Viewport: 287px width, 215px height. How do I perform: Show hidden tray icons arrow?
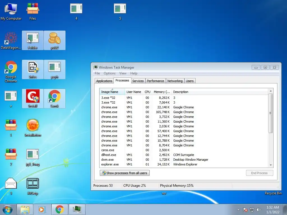point(238,210)
